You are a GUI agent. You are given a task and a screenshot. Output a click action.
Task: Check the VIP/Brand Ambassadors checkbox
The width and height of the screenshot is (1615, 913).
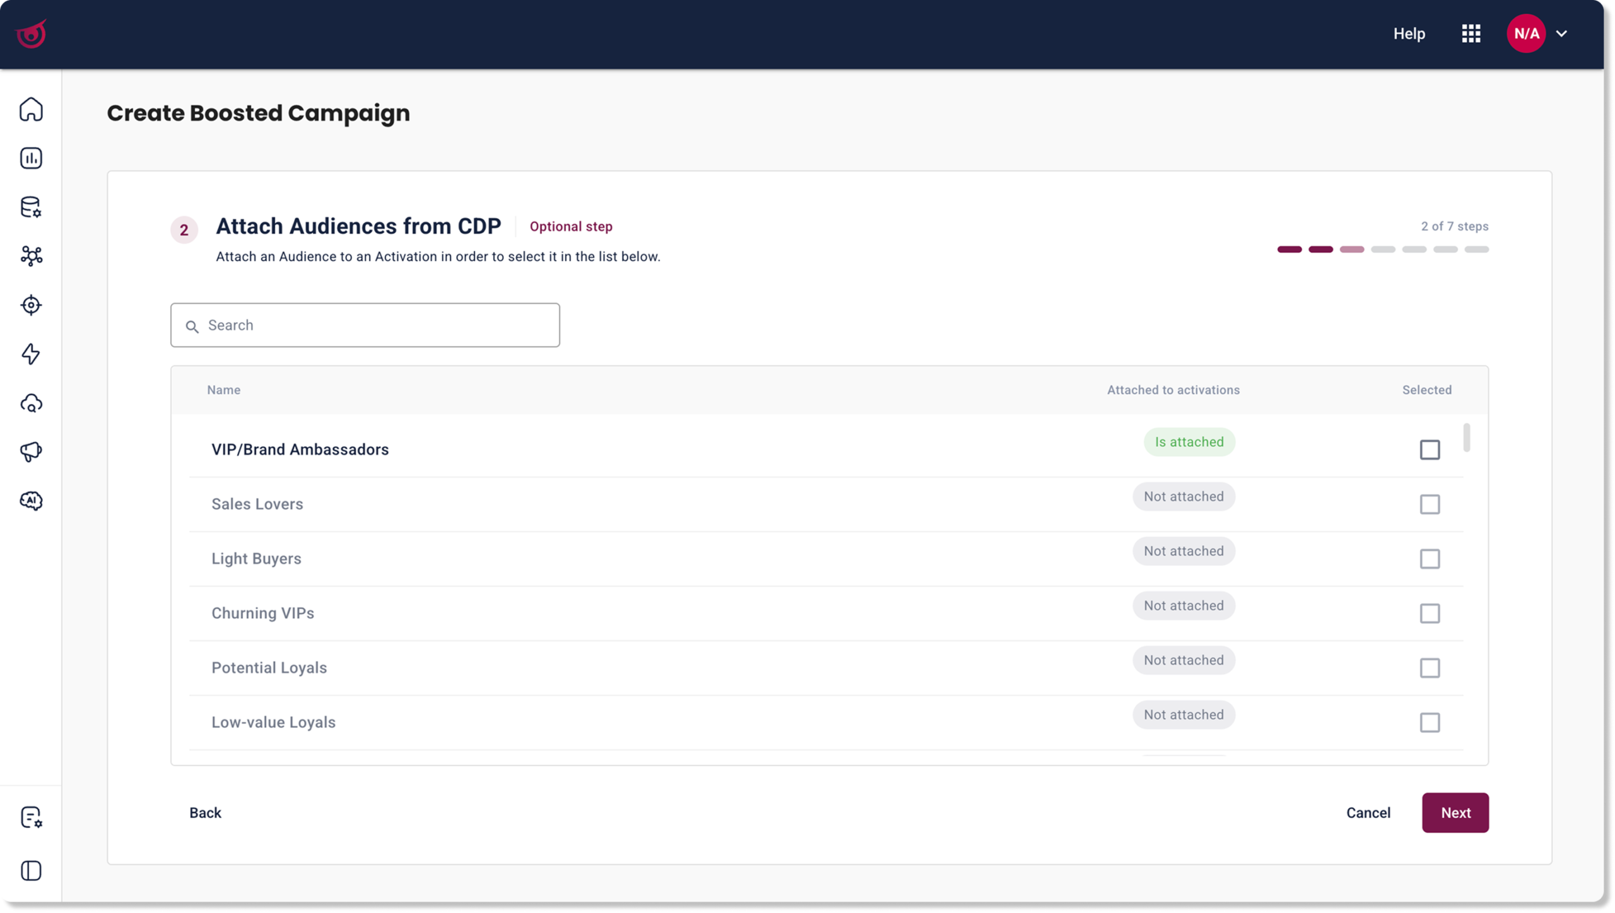pos(1430,450)
